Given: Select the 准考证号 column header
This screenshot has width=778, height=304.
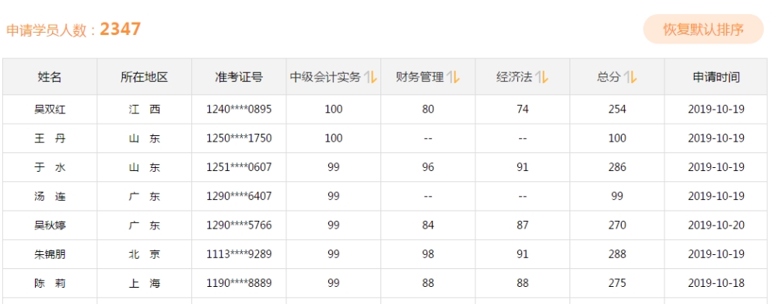Looking at the screenshot, I should (x=239, y=78).
